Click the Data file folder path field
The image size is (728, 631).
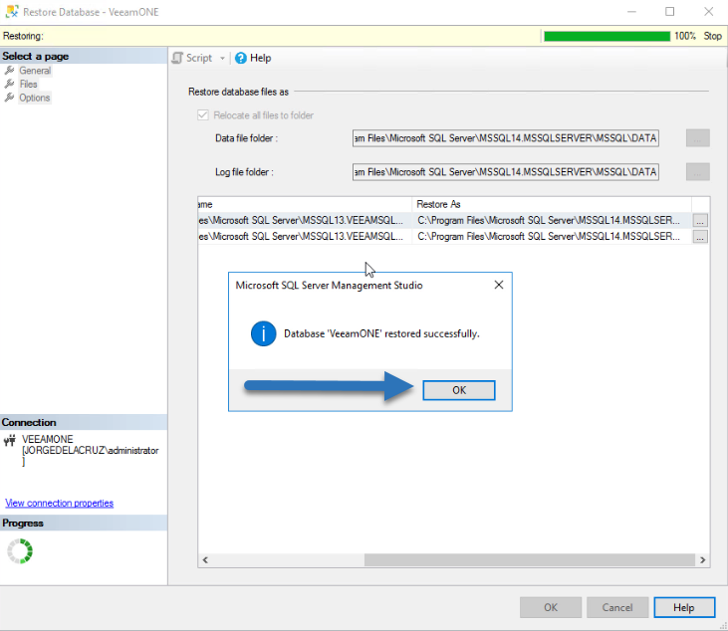pos(506,138)
